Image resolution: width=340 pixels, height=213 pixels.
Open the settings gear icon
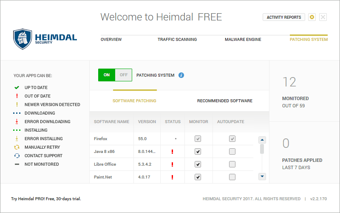pyautogui.click(x=312, y=17)
